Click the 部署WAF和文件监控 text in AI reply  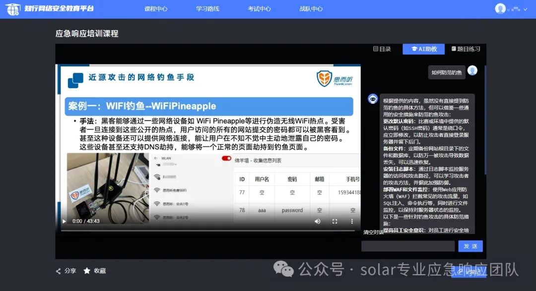click(405, 189)
